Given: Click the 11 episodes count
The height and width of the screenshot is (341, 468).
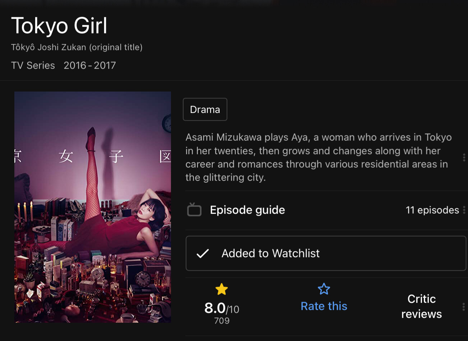Looking at the screenshot, I should coord(432,210).
